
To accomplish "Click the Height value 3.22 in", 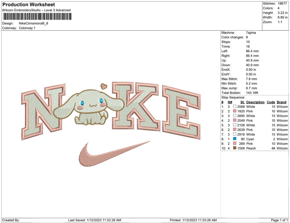I will 282,13.
